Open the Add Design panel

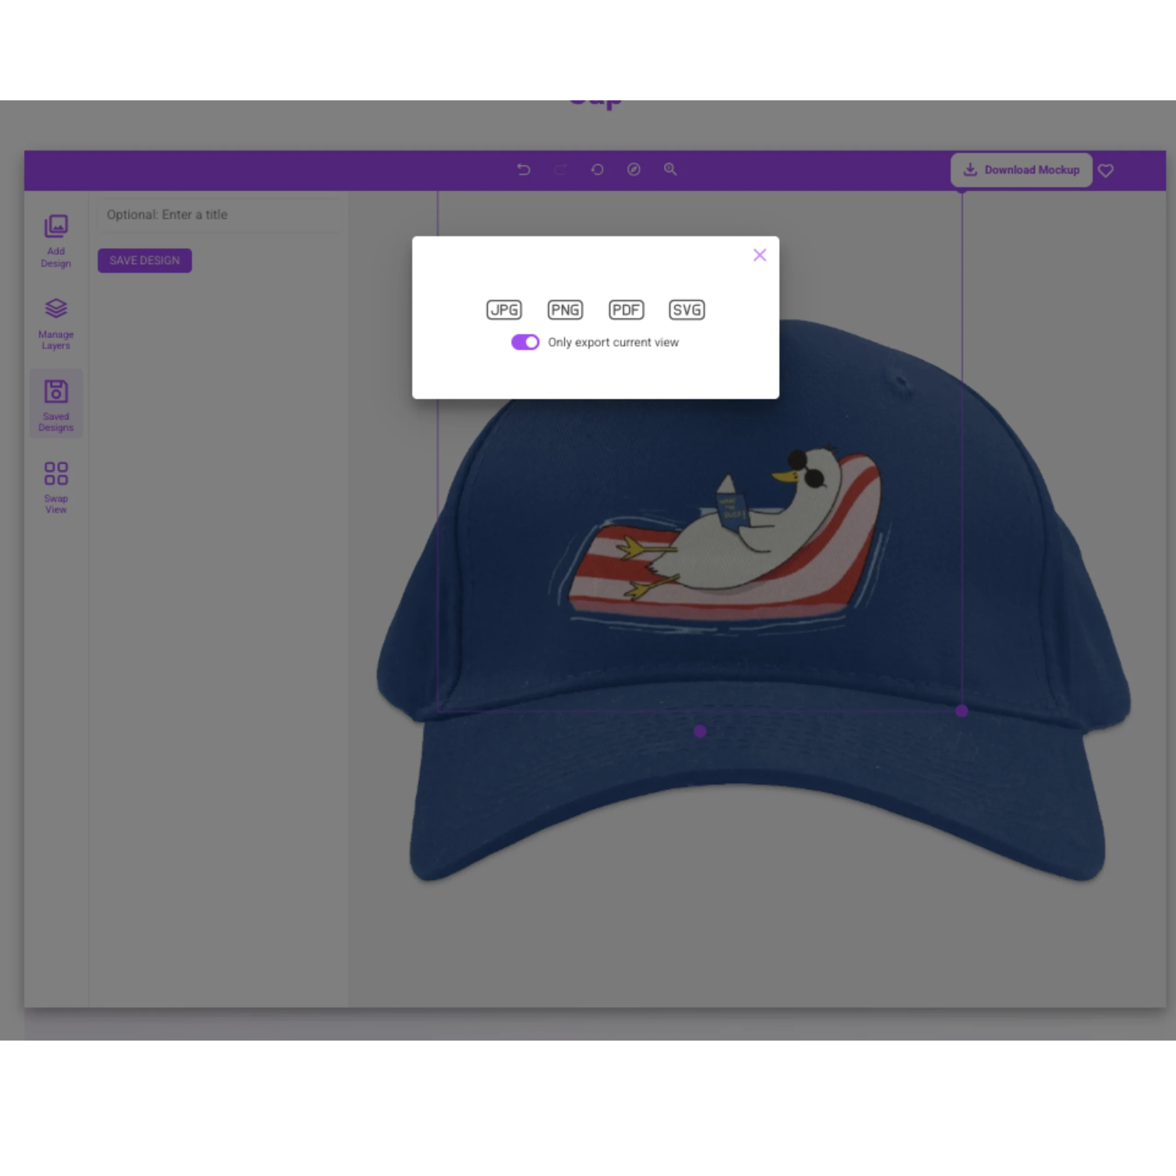pyautogui.click(x=56, y=241)
